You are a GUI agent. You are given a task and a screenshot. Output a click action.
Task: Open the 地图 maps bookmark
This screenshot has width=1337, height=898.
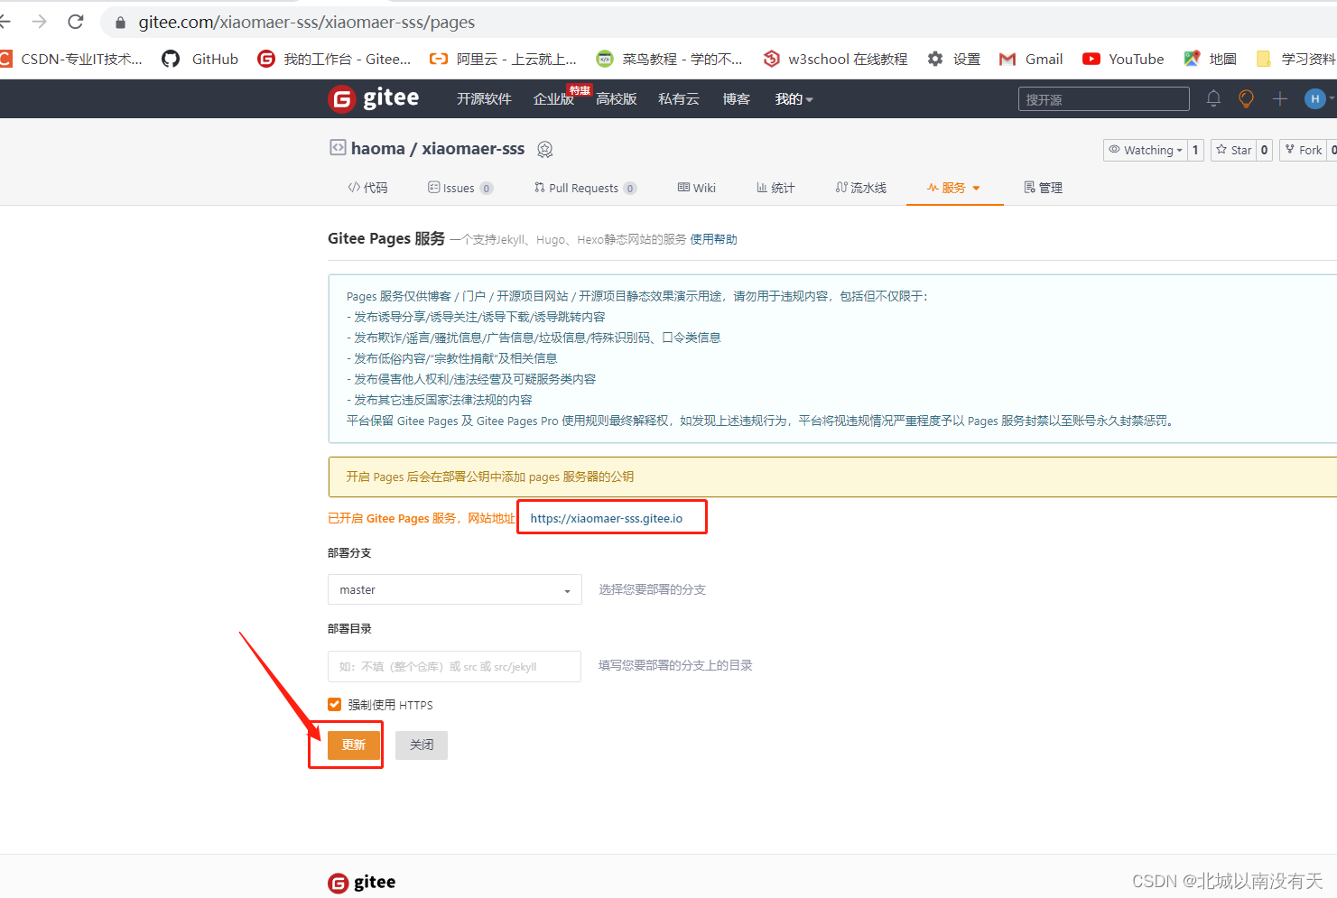tap(1210, 59)
